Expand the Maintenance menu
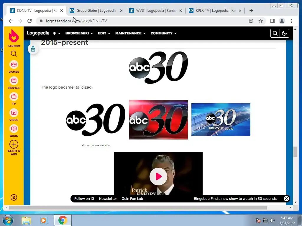 130,33
